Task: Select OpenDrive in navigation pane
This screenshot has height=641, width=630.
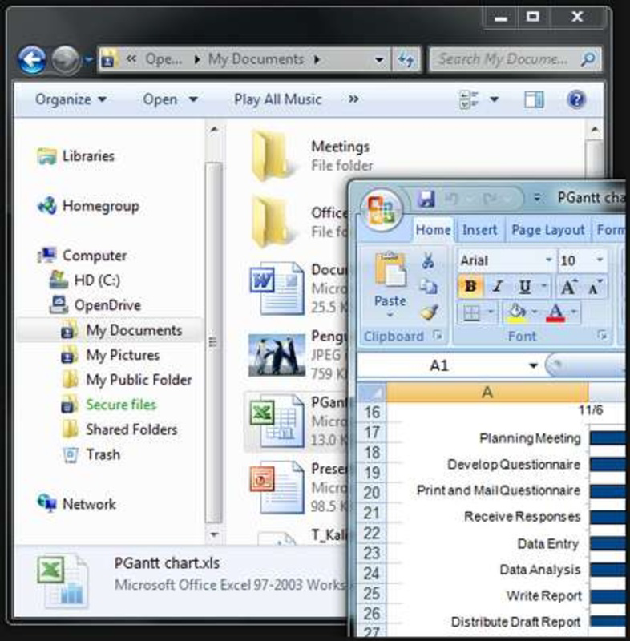Action: tap(95, 305)
